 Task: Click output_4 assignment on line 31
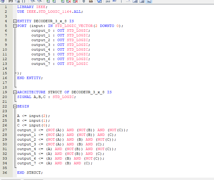tap(67, 149)
